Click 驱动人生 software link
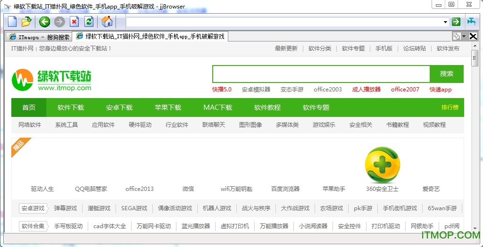 [42, 189]
